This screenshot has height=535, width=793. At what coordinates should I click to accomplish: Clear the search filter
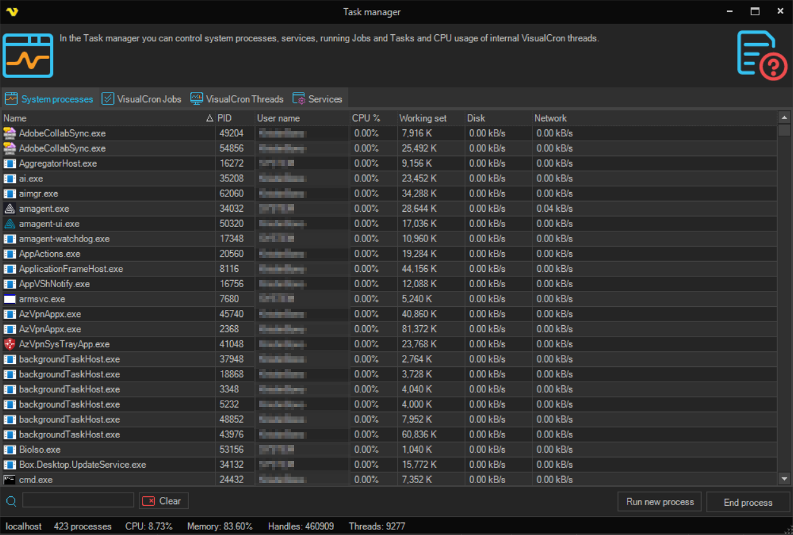point(164,501)
